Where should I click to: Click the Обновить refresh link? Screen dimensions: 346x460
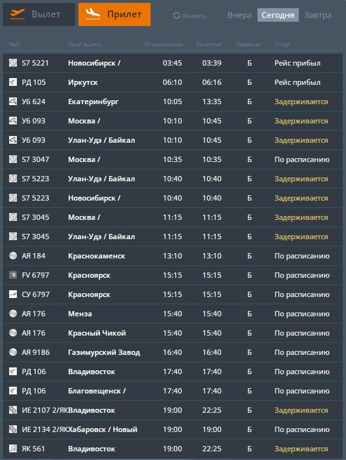click(194, 16)
